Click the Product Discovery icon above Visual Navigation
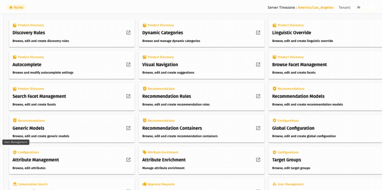Image resolution: width=382 pixels, height=190 pixels. click(144, 57)
